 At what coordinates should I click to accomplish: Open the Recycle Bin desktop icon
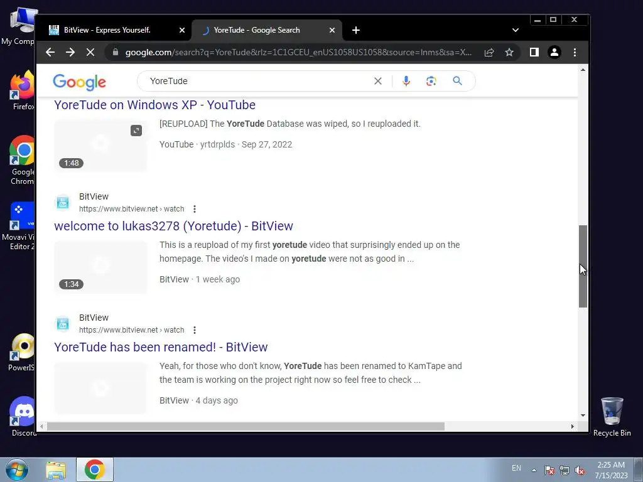[x=612, y=416]
